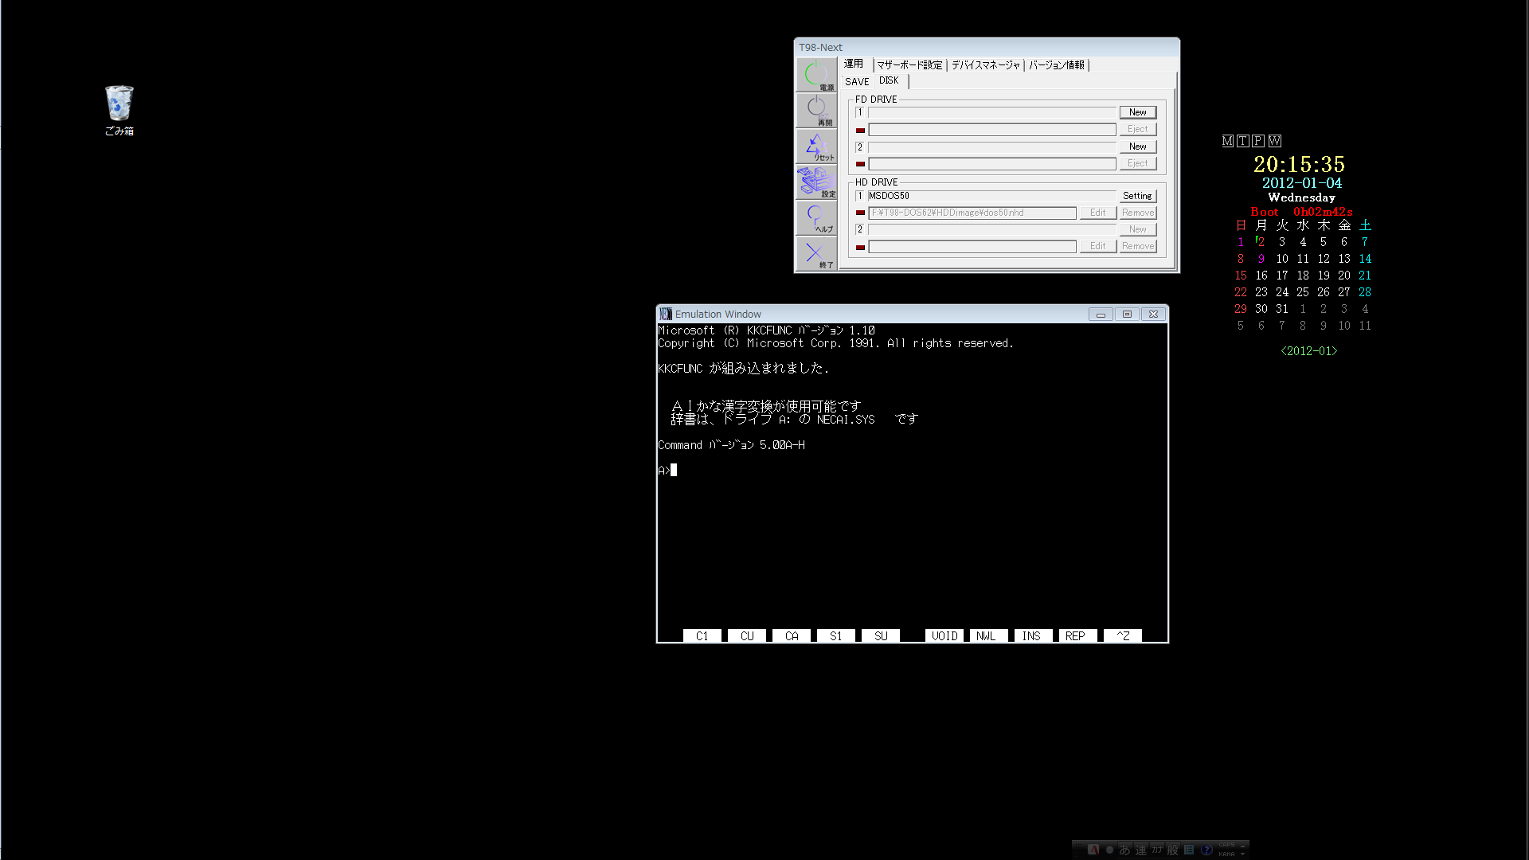Open the Recycle Bin on desktop
Screen dimensions: 1529x860
119,104
